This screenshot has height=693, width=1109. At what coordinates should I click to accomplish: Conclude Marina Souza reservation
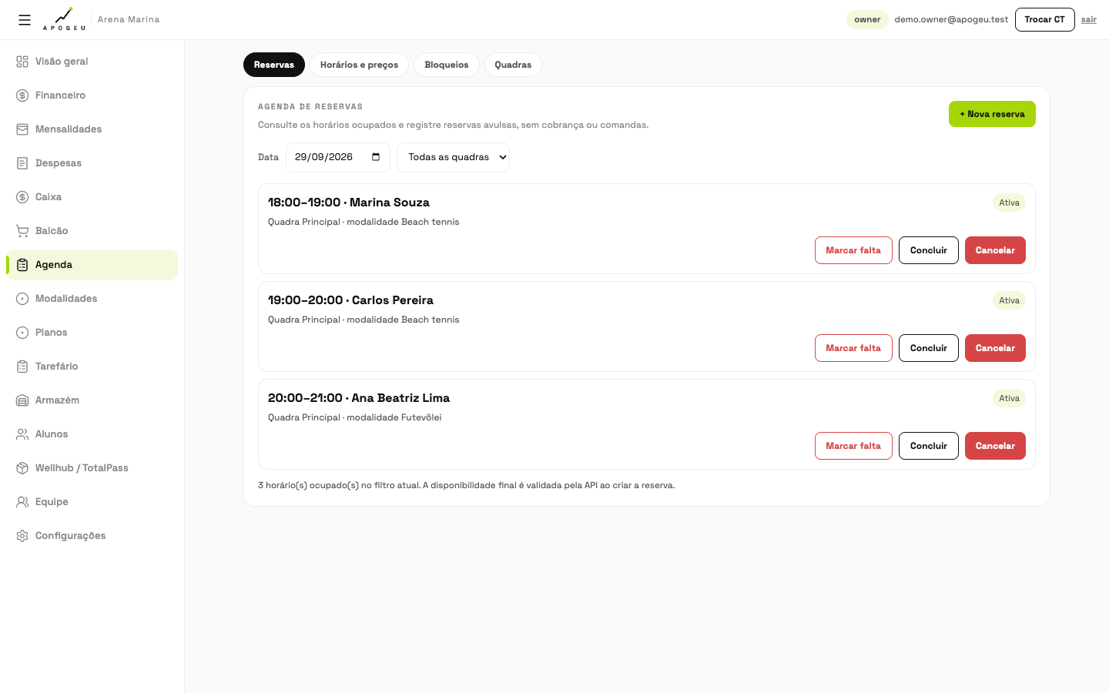point(929,250)
